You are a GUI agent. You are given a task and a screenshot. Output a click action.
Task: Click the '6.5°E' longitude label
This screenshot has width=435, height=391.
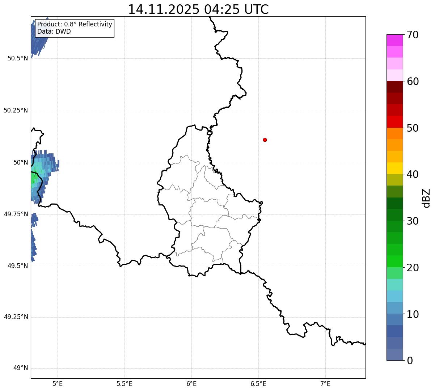[x=258, y=383]
